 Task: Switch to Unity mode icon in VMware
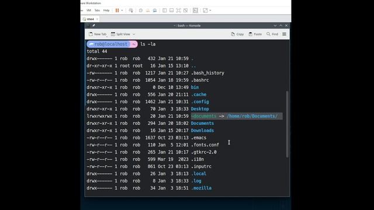186,10
